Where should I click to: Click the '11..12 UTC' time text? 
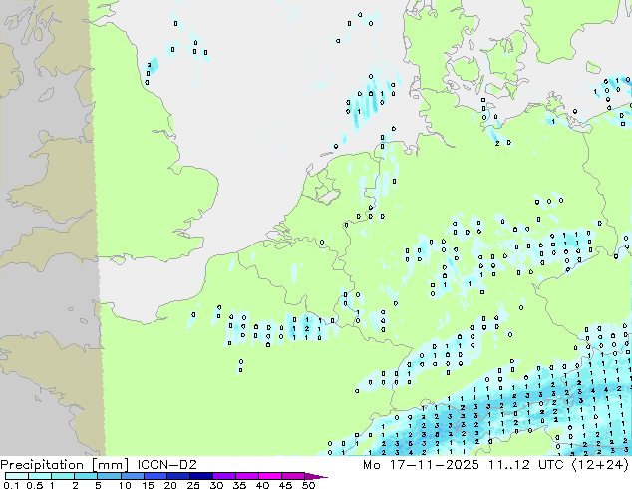click(x=525, y=465)
